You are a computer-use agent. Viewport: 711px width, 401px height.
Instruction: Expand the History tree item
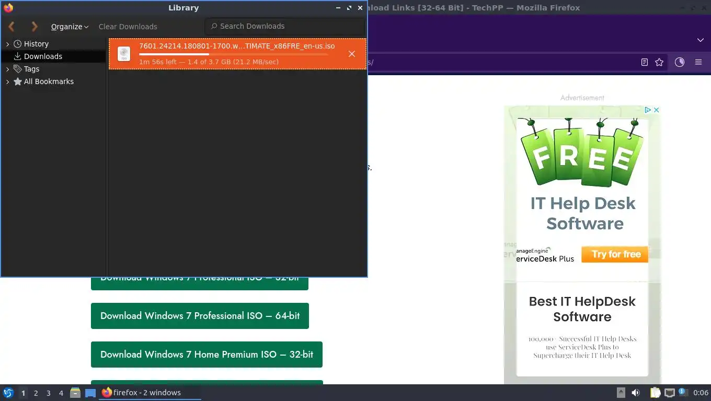(7, 44)
